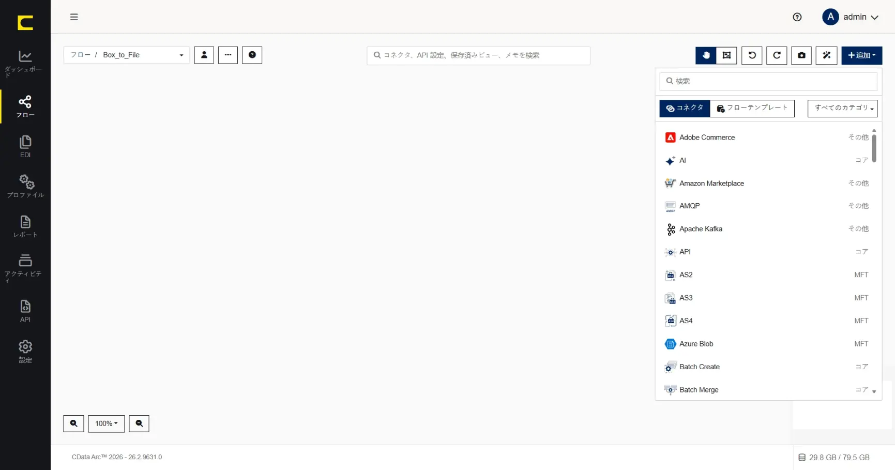Open the すべてのカテゴリ category dropdown

click(x=842, y=108)
